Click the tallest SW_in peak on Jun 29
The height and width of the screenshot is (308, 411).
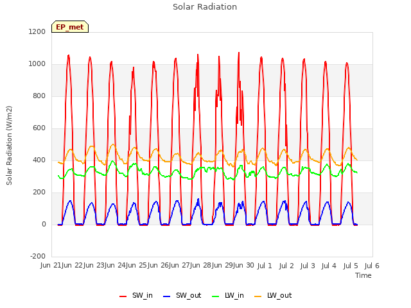pos(239,53)
